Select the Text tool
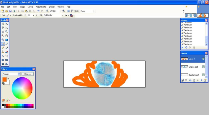This screenshot has width=209, height=115. tap(3, 56)
